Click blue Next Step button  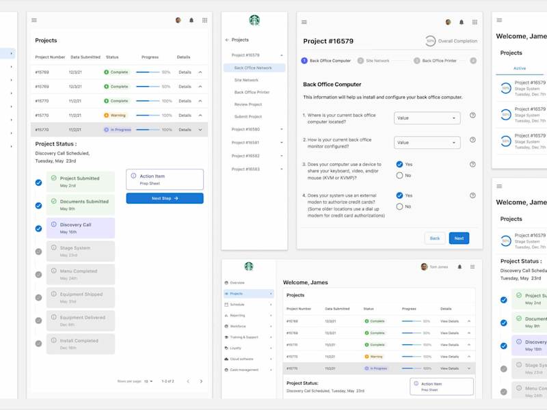[x=165, y=198]
